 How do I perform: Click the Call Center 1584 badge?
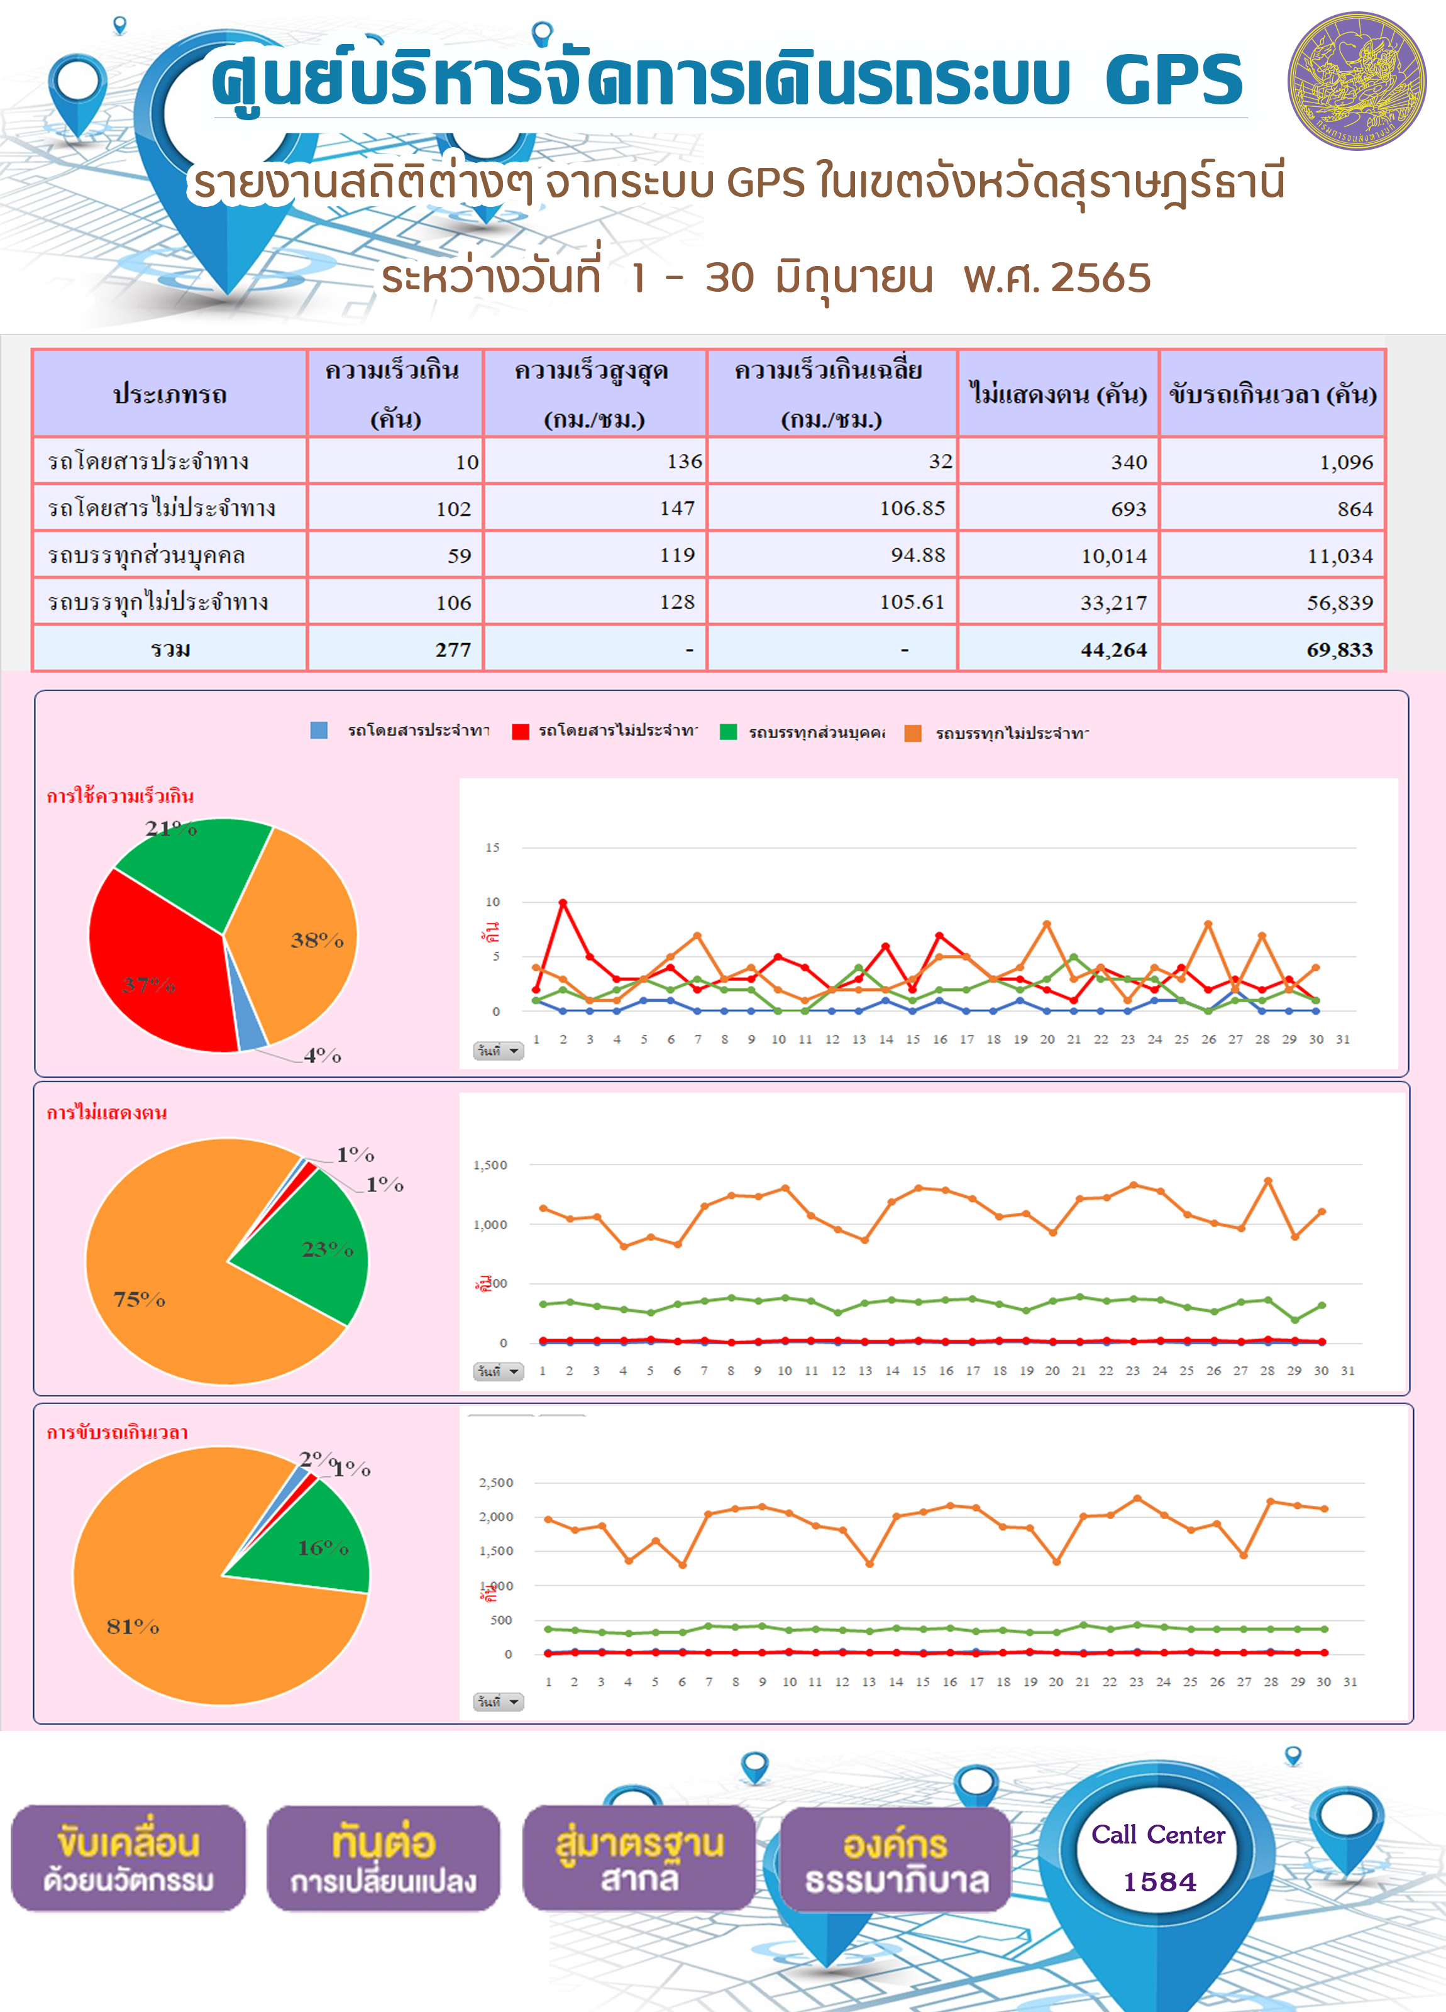pos(1159,1857)
